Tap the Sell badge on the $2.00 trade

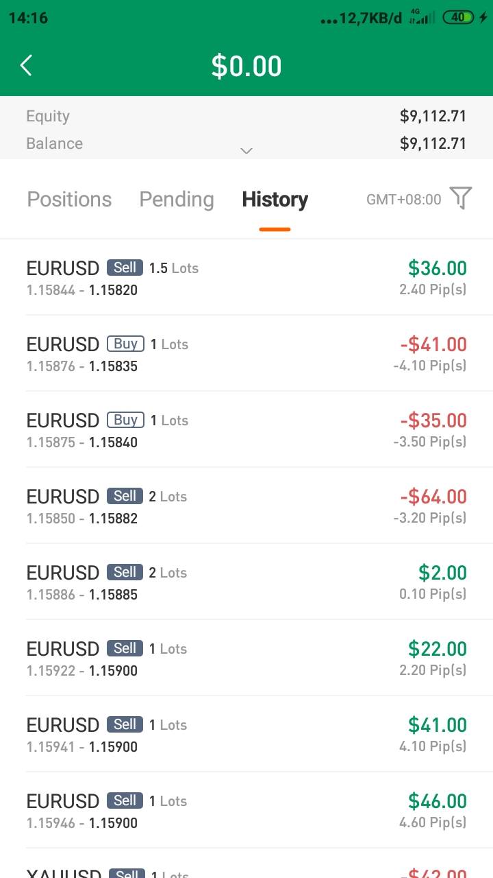[125, 572]
